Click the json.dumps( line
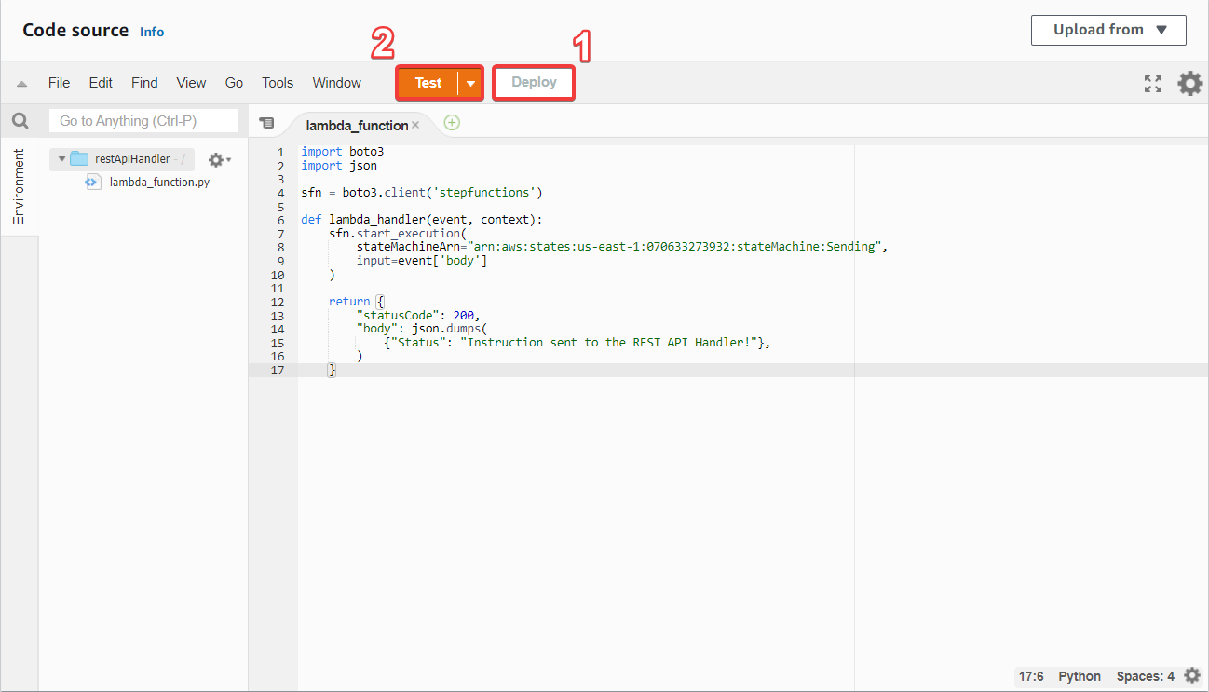 pyautogui.click(x=421, y=329)
